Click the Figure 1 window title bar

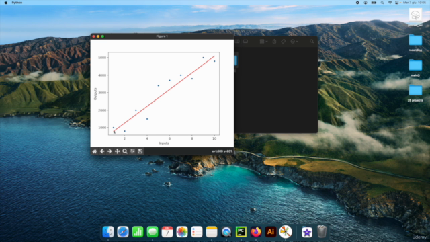click(x=162, y=36)
